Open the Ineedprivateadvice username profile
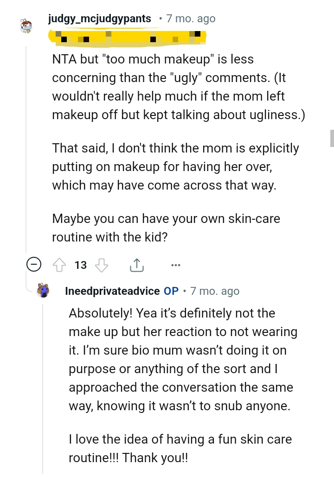 point(113,291)
